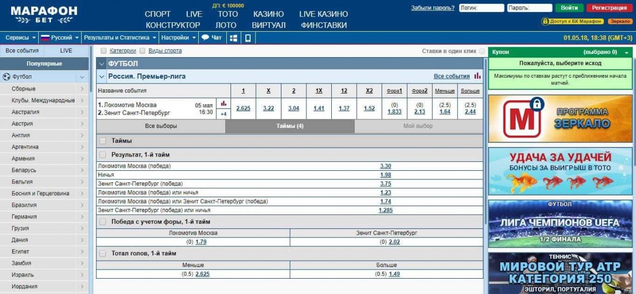Screen dimensions: 636x294
Task: Select draw odds 3.22
Action: click(269, 108)
